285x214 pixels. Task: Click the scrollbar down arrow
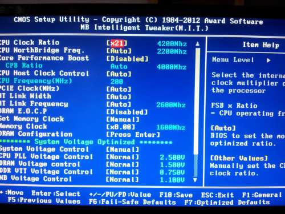[x=195, y=180]
